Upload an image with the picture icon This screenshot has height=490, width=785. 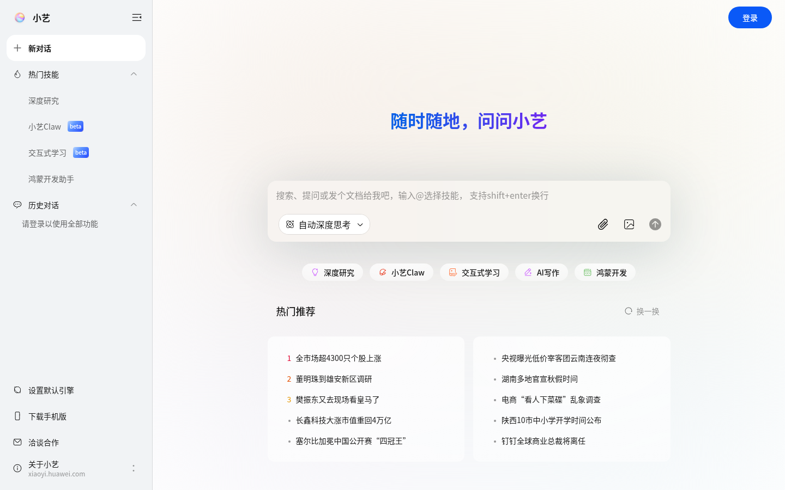629,224
